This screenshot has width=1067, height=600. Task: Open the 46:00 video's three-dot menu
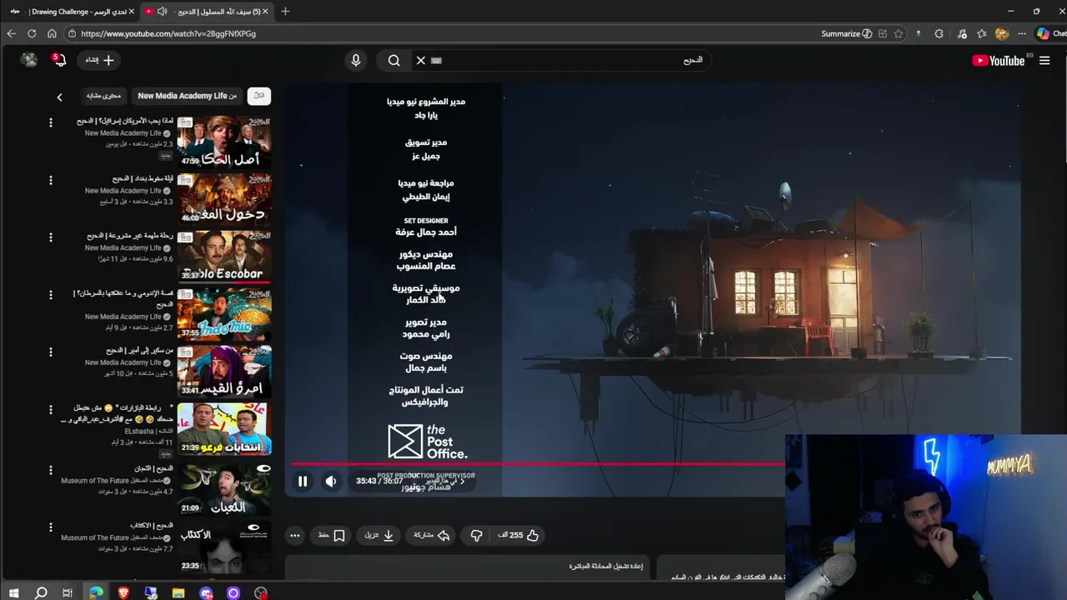50,180
